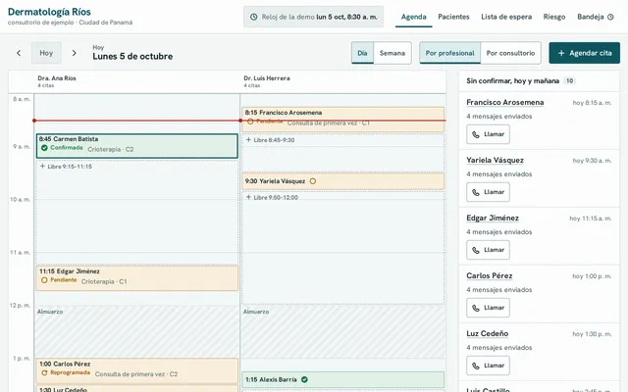The image size is (628, 392).
Task: Open the 9:30 Yariela Vásquez appointment
Action: pyautogui.click(x=342, y=181)
